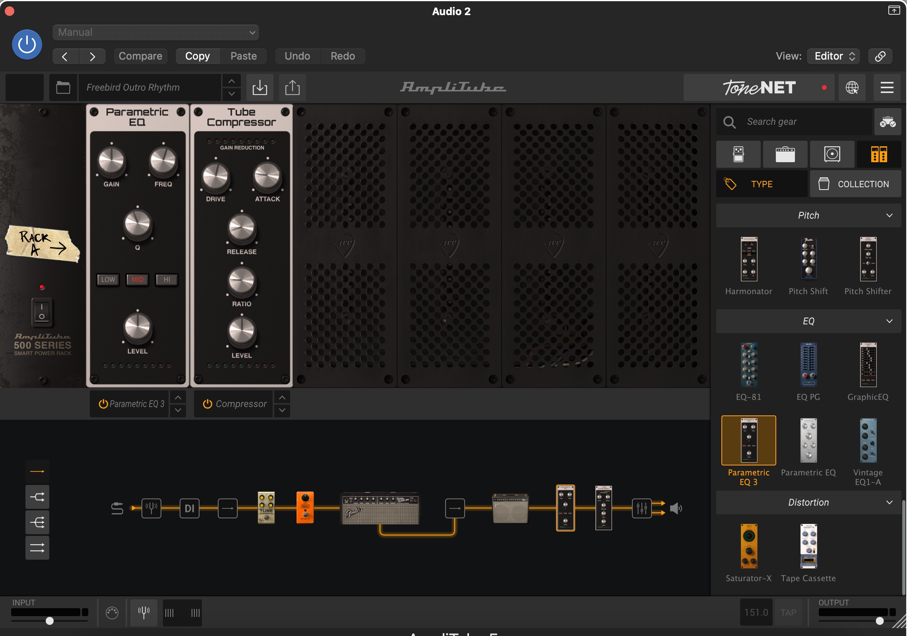Open the Editor view dropdown
The image size is (907, 636).
833,56
